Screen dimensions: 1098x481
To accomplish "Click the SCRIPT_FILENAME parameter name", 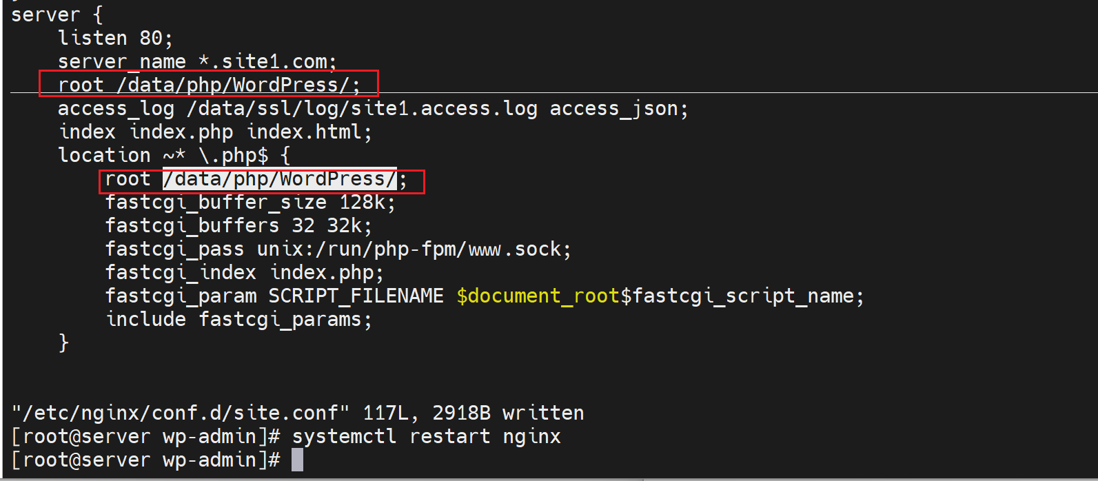I will pos(356,296).
